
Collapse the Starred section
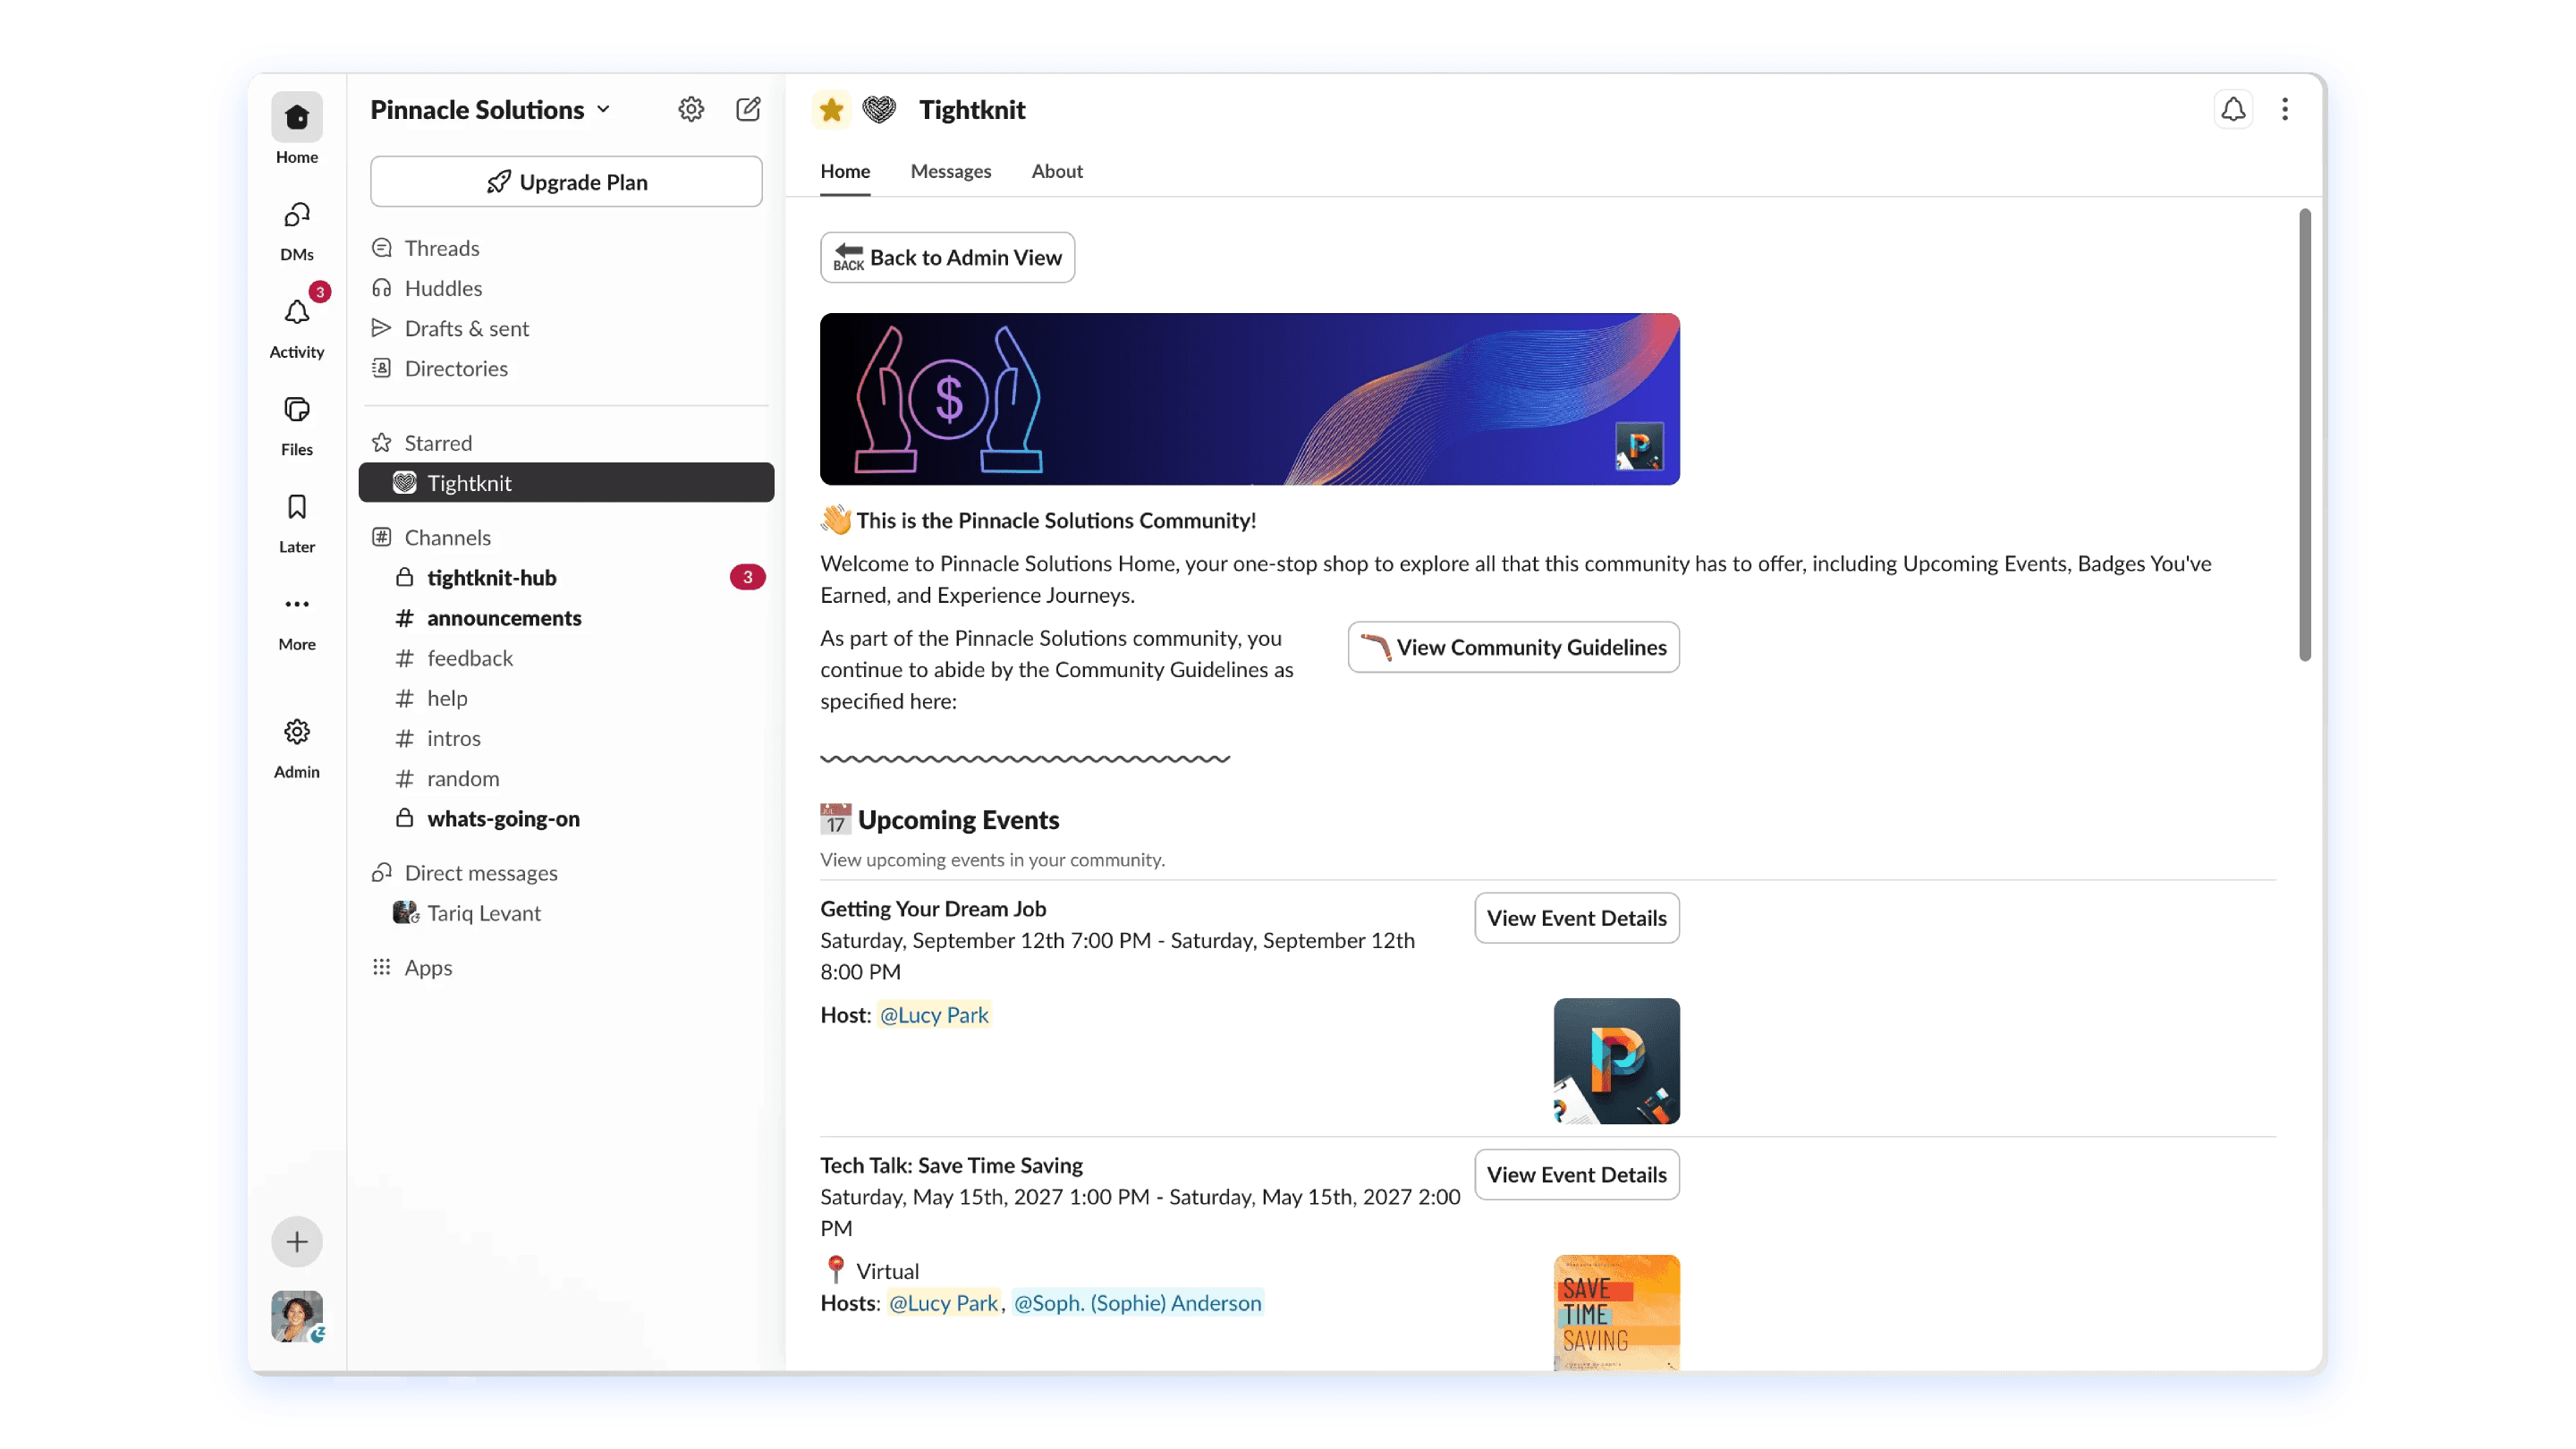point(437,442)
